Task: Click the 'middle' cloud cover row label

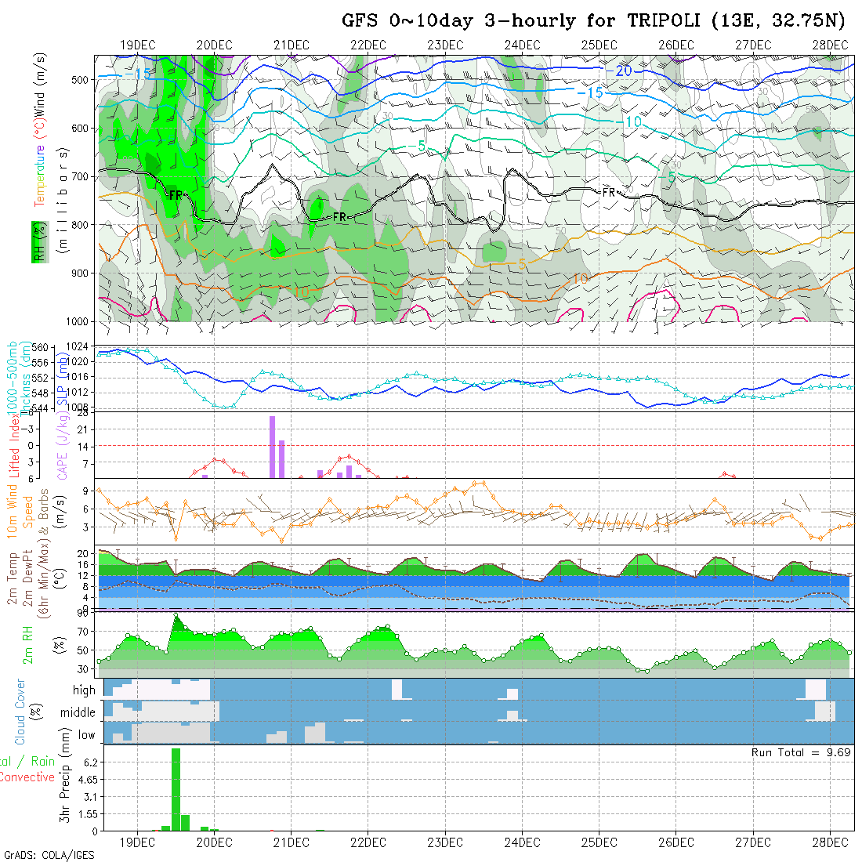Action: click(x=78, y=713)
